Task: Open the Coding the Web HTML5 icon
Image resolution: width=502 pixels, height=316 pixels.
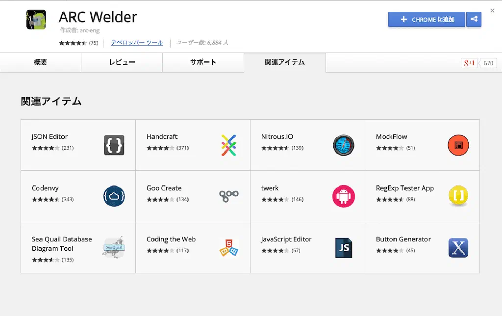Action: 228,248
